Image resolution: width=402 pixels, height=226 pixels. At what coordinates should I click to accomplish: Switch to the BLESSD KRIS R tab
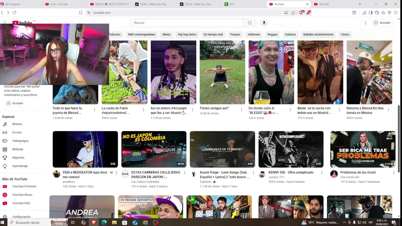coord(110,4)
